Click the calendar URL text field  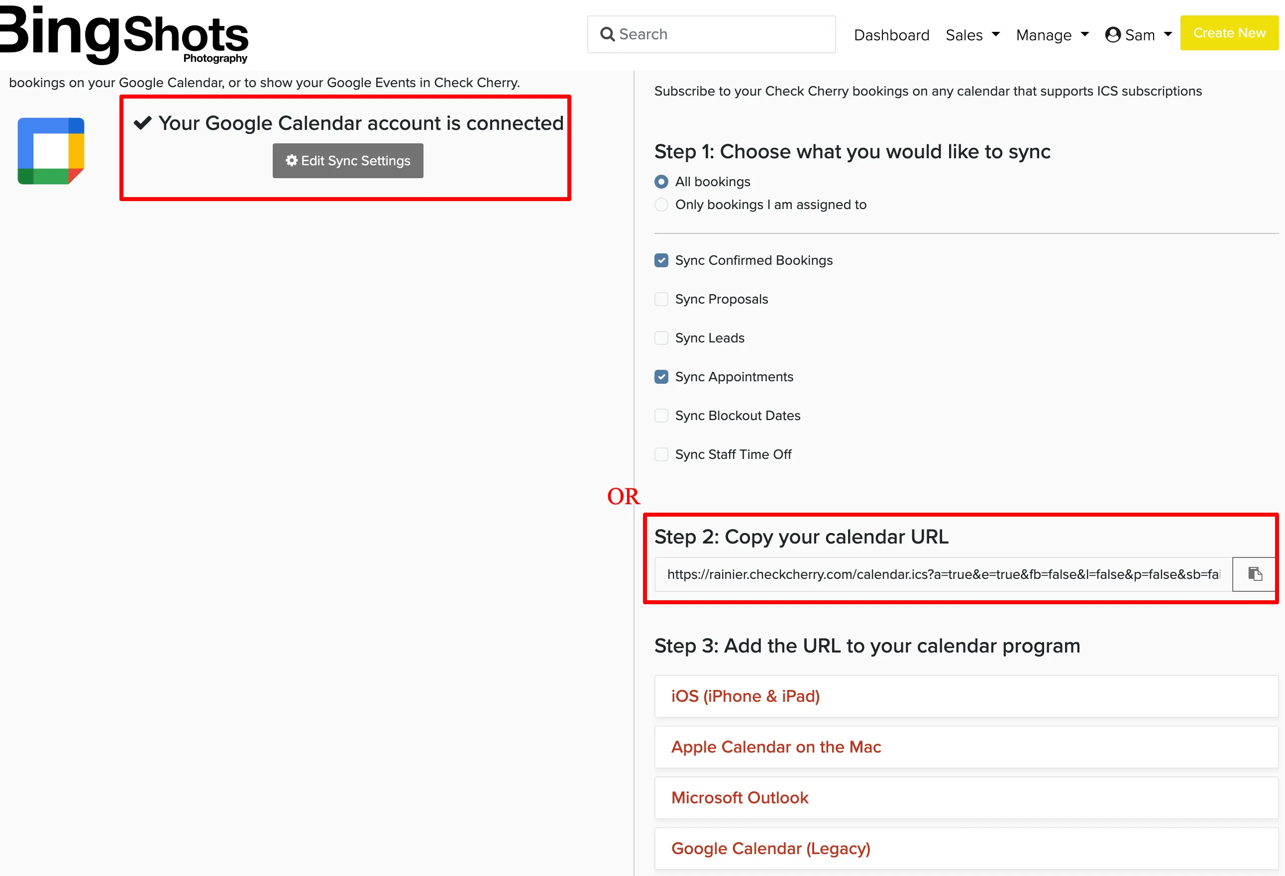click(x=943, y=574)
